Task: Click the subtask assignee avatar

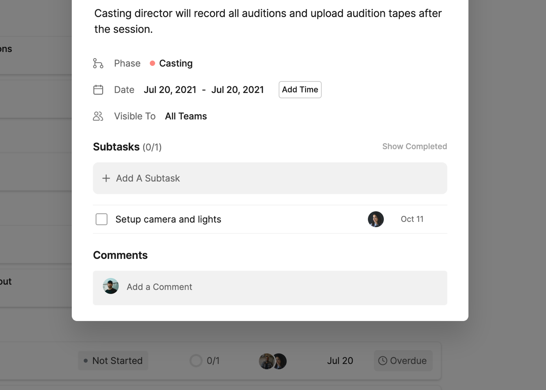Action: (376, 219)
